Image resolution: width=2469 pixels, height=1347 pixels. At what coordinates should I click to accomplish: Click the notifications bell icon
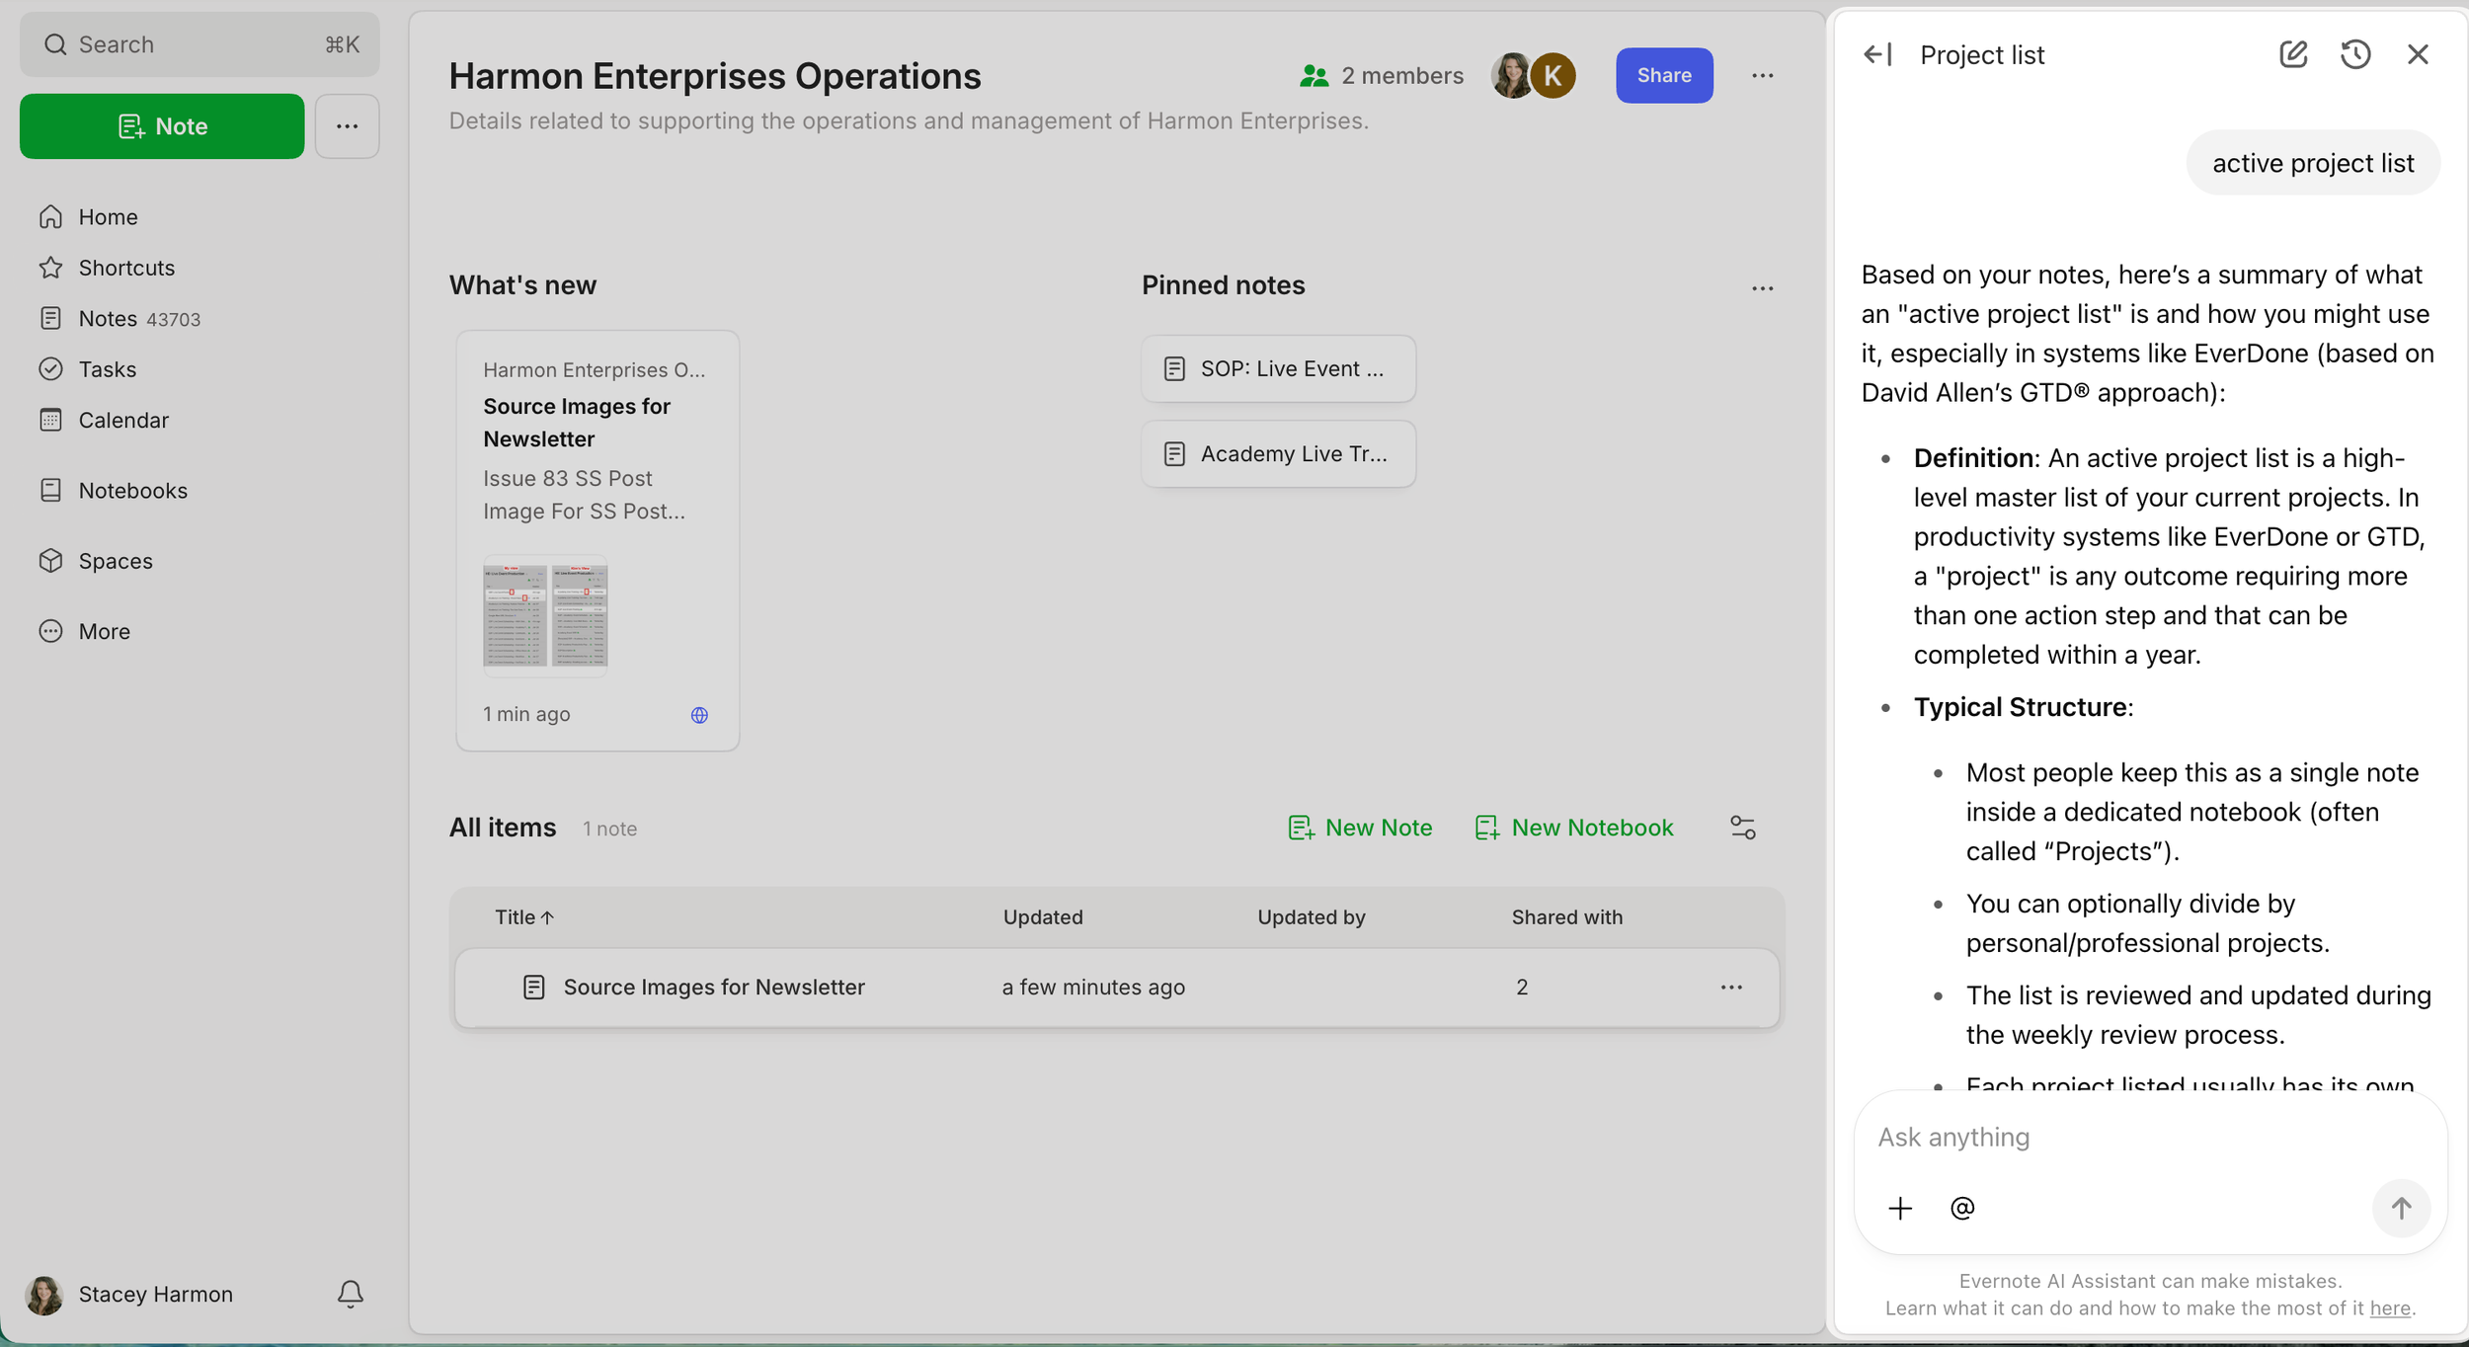pos(350,1294)
